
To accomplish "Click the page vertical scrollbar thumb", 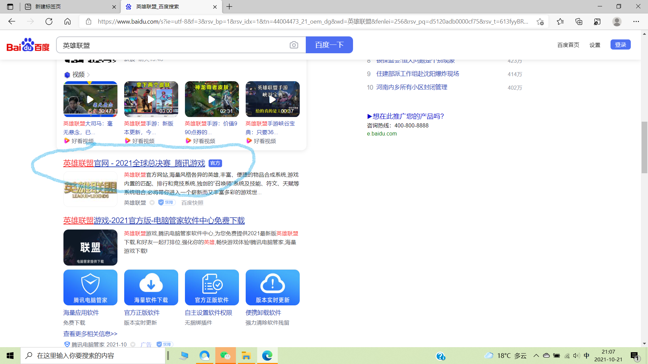I will tap(644, 147).
